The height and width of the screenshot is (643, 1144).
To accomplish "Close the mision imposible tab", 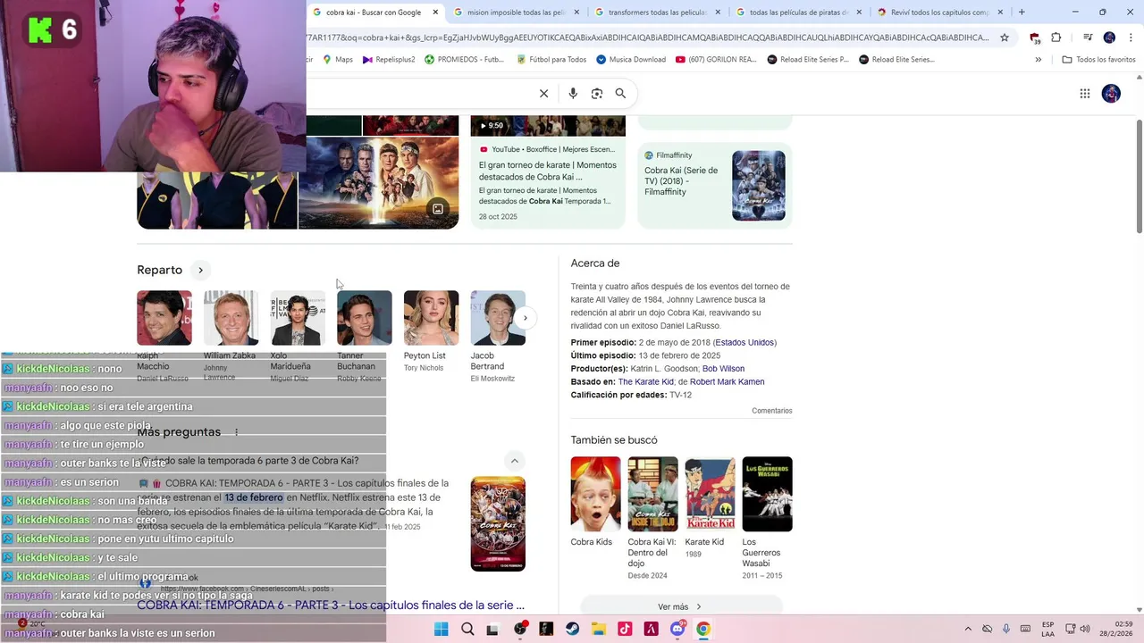I will tap(576, 13).
